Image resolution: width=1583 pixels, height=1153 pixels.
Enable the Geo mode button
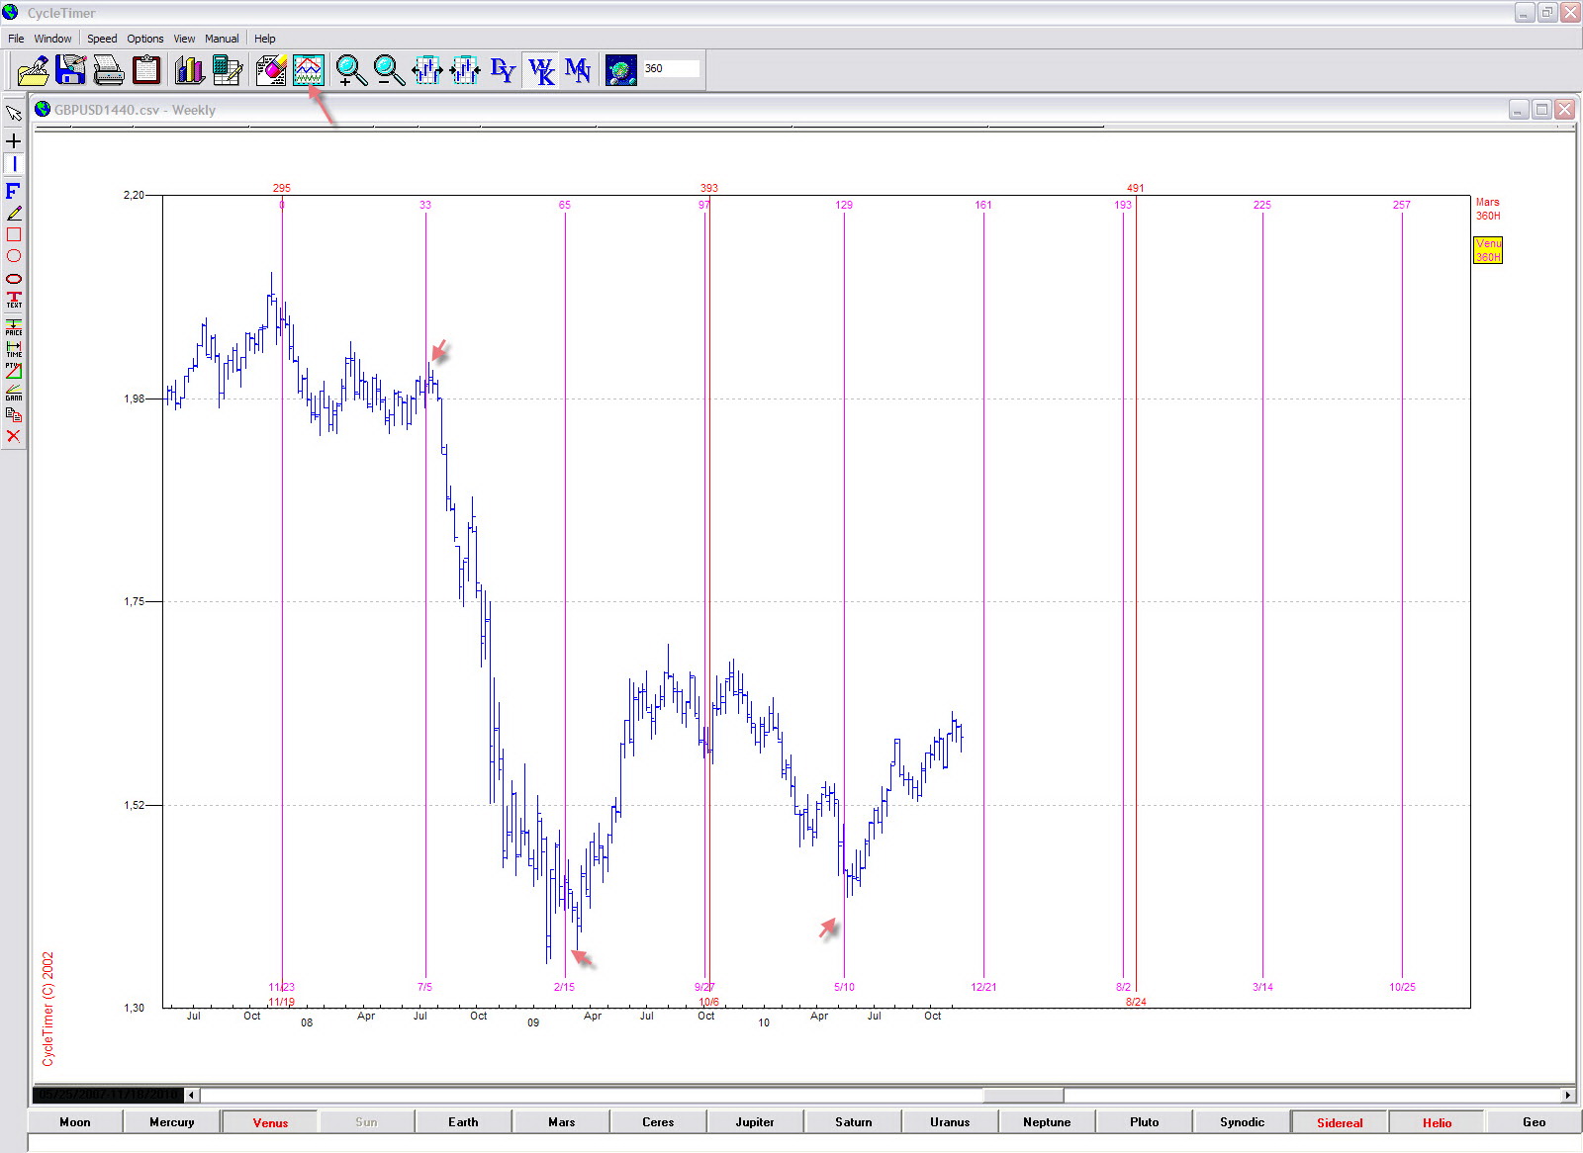coord(1534,1122)
